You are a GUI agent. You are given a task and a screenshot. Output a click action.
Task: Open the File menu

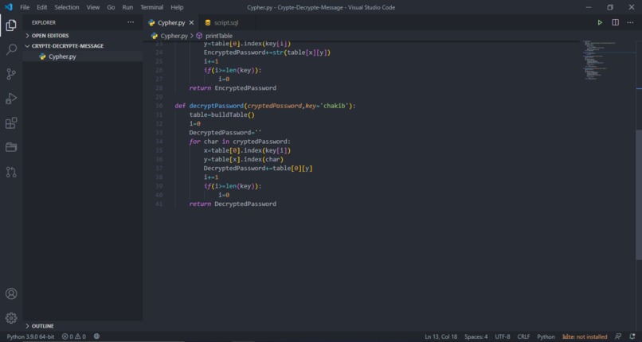point(25,7)
